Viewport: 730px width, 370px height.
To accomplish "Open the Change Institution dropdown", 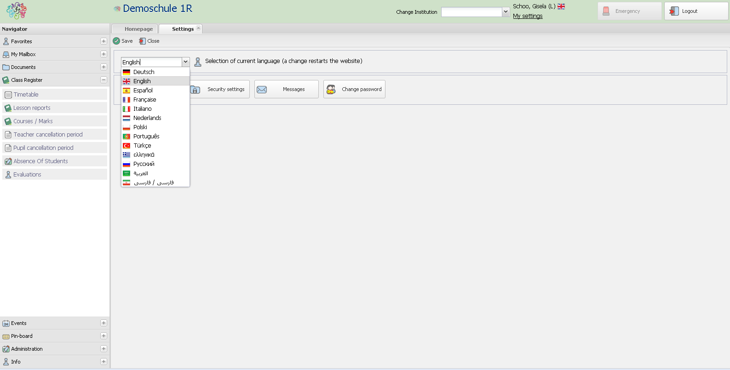I will click(506, 12).
